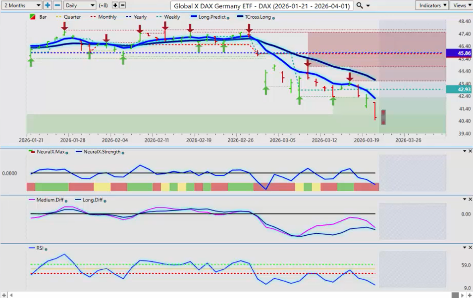Open the Indicators menu
This screenshot has height=298, width=473.
432,5
